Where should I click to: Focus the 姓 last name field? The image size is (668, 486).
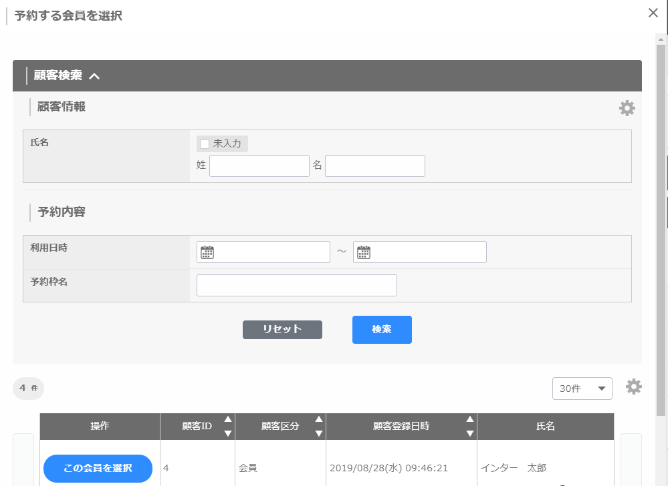point(259,166)
